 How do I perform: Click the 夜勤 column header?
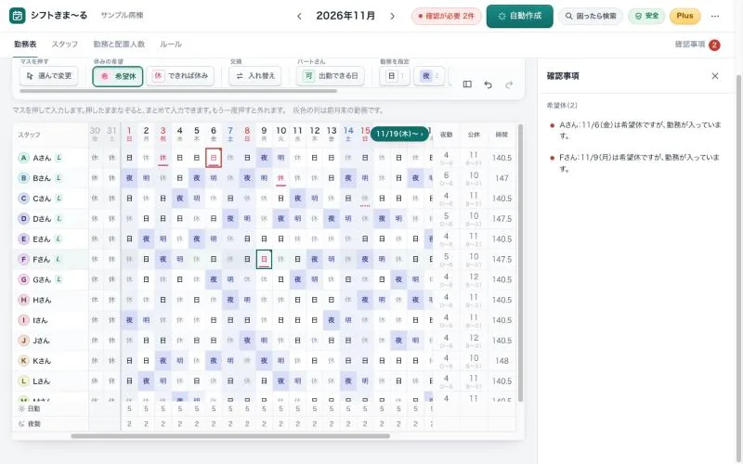click(447, 135)
